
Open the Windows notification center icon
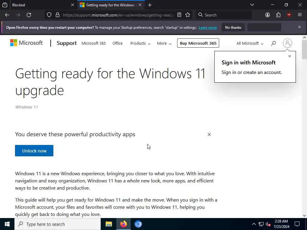point(297,224)
